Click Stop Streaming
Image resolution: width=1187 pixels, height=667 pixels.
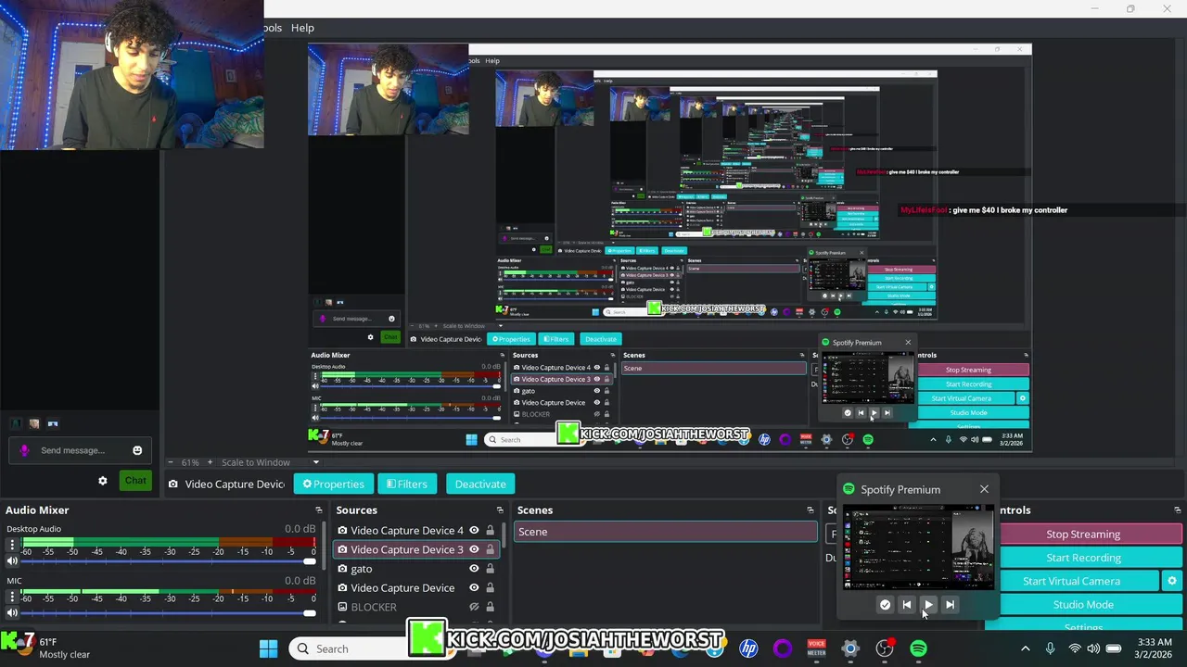[1083, 535]
